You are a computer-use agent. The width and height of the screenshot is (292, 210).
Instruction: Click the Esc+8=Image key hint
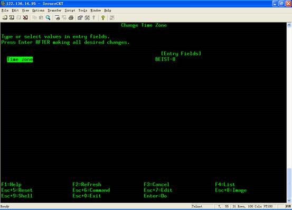231,190
